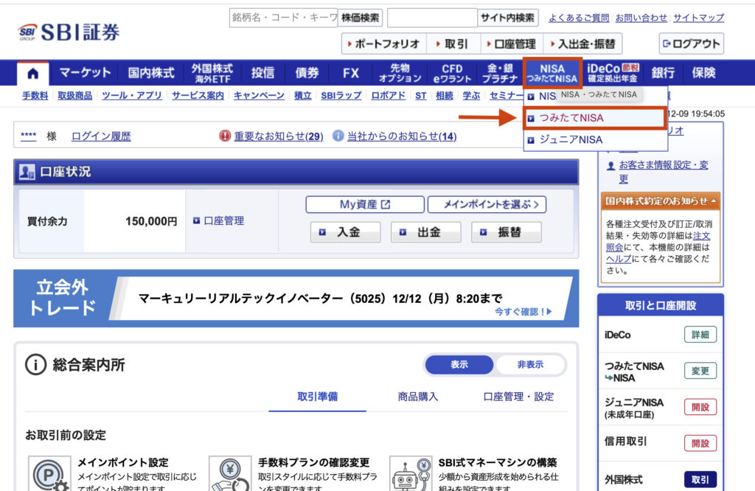Image resolution: width=755 pixels, height=491 pixels.
Task: Open 当社からのお知らせ(14) link
Action: coord(402,136)
